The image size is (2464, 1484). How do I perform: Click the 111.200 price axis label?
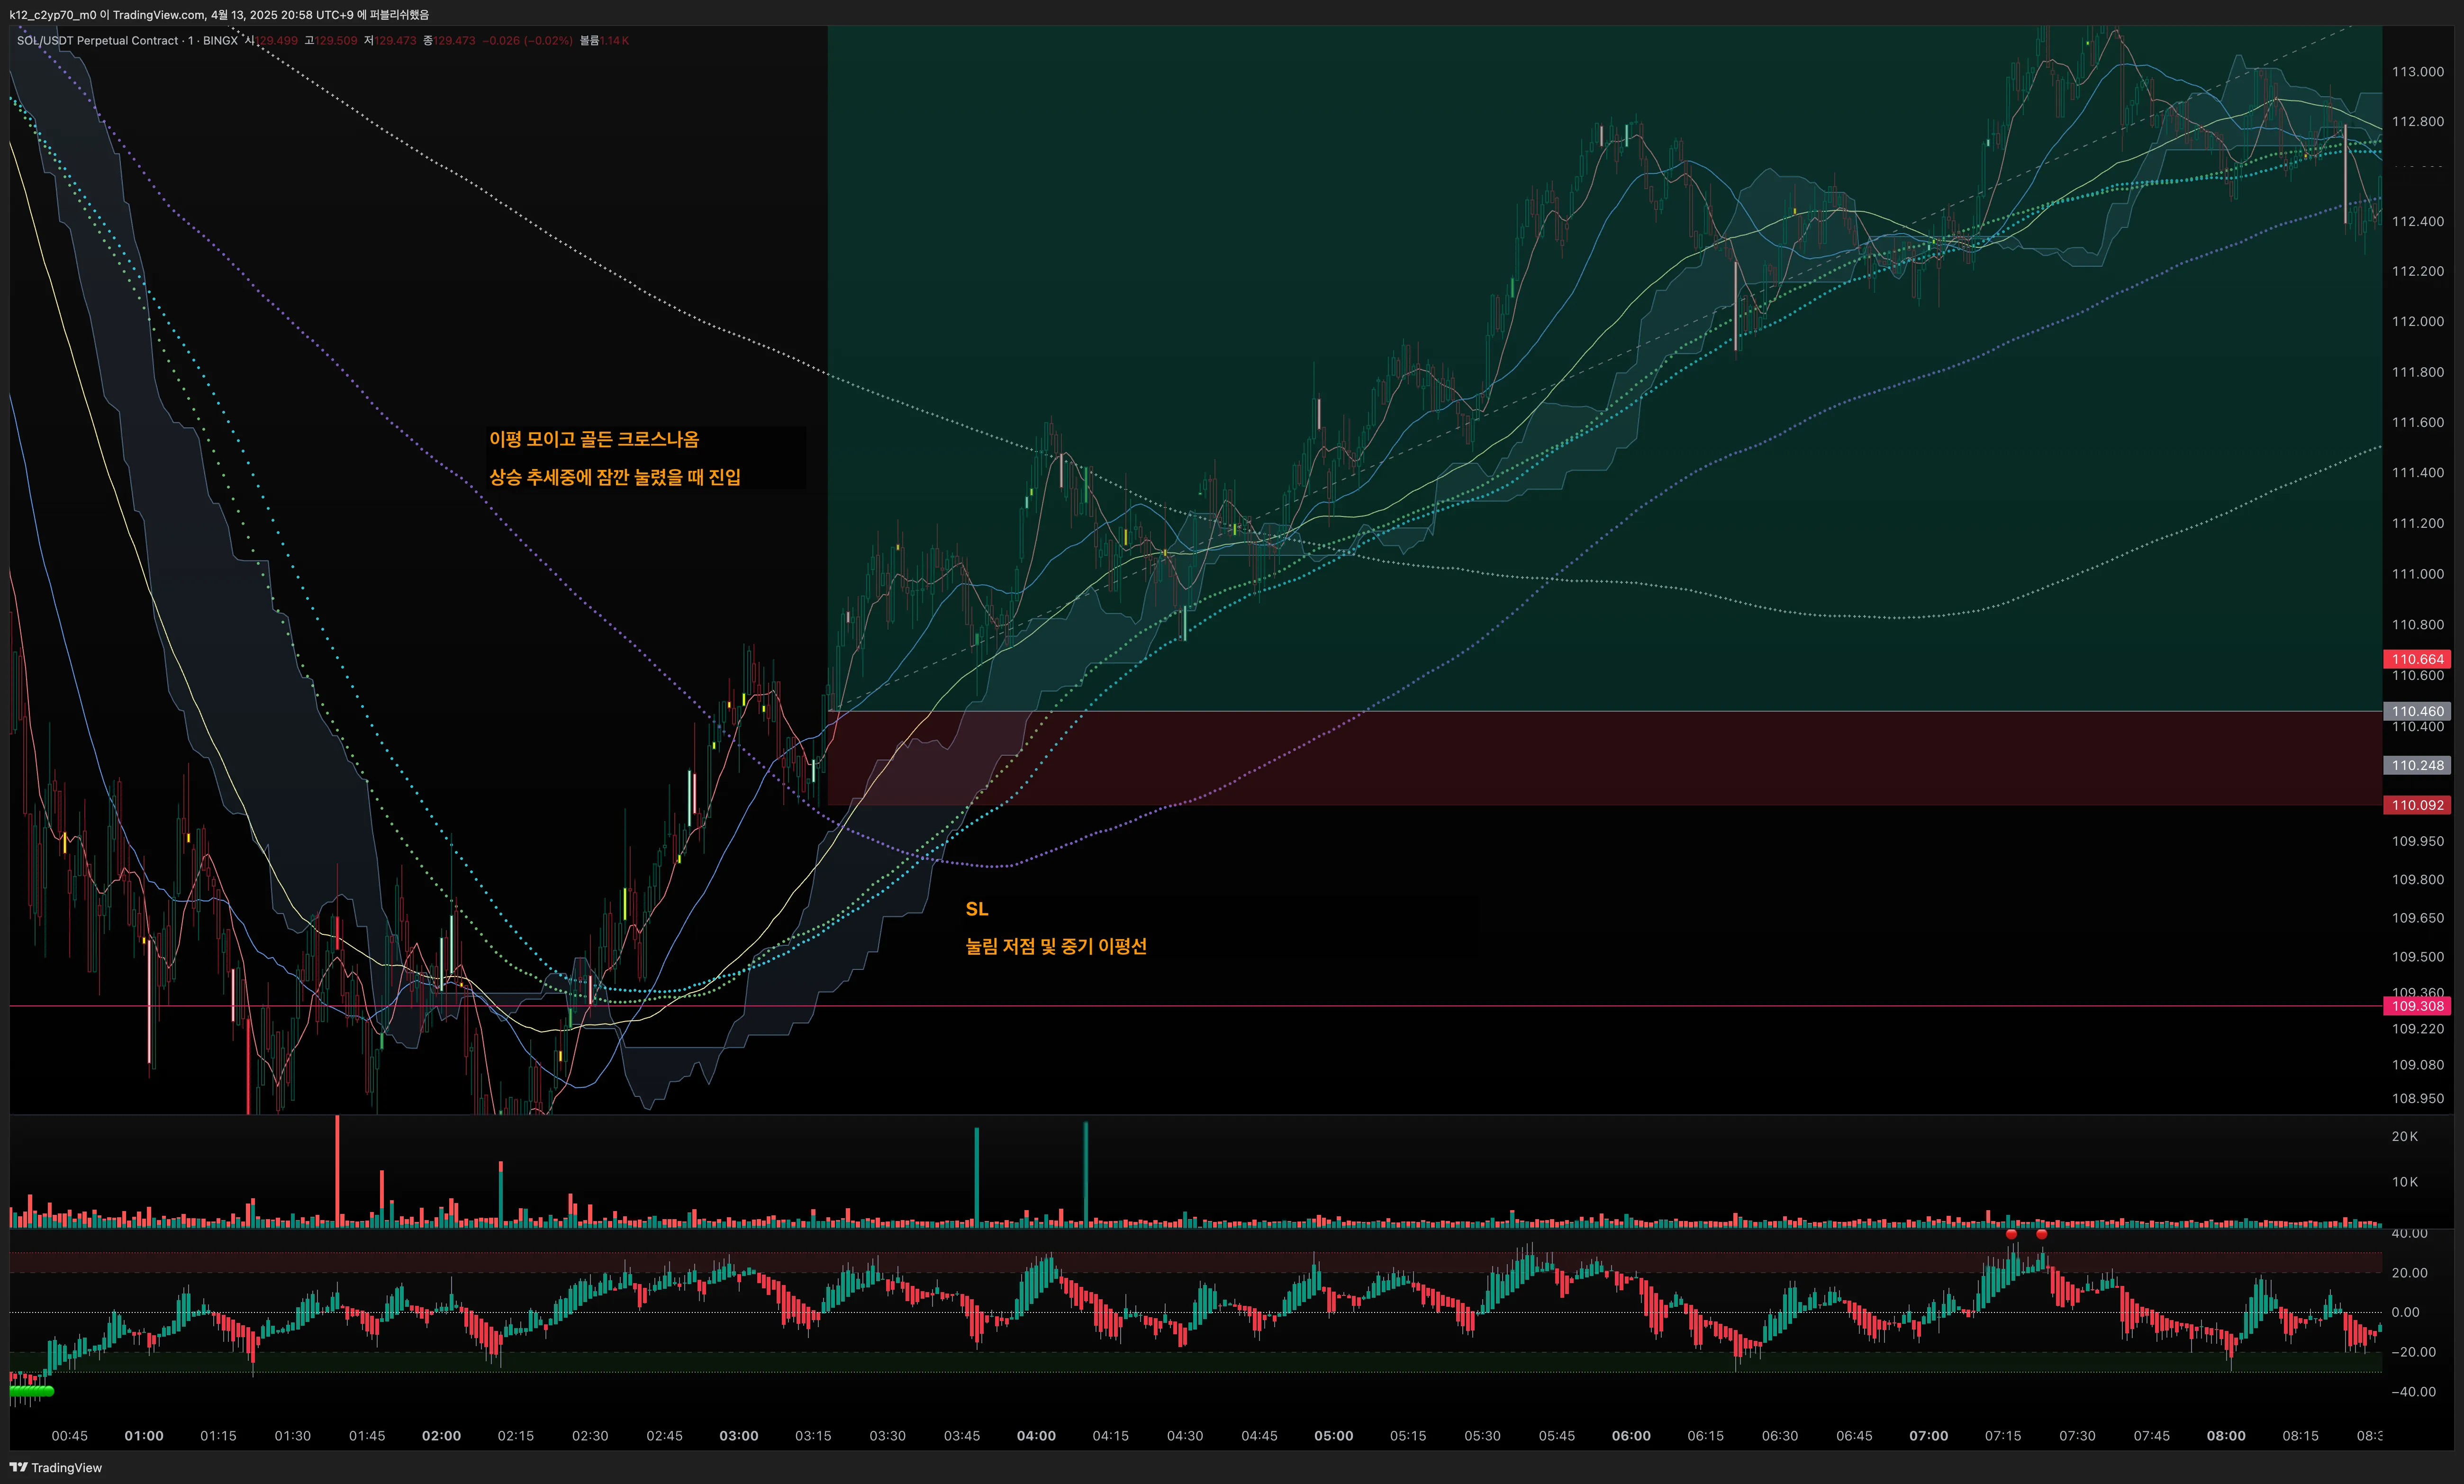tap(2417, 523)
